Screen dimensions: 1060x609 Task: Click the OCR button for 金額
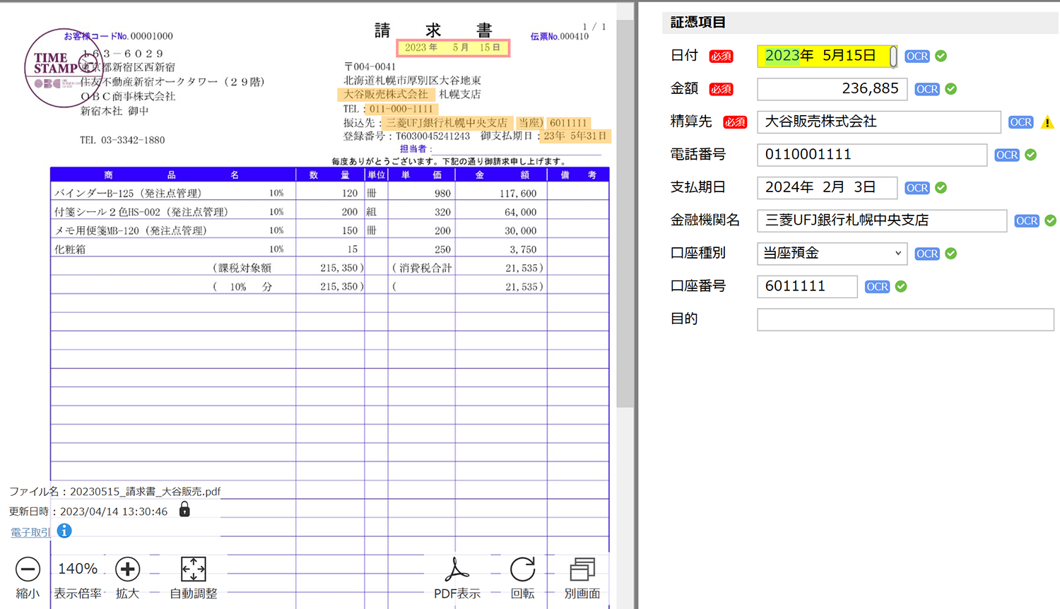click(x=927, y=89)
